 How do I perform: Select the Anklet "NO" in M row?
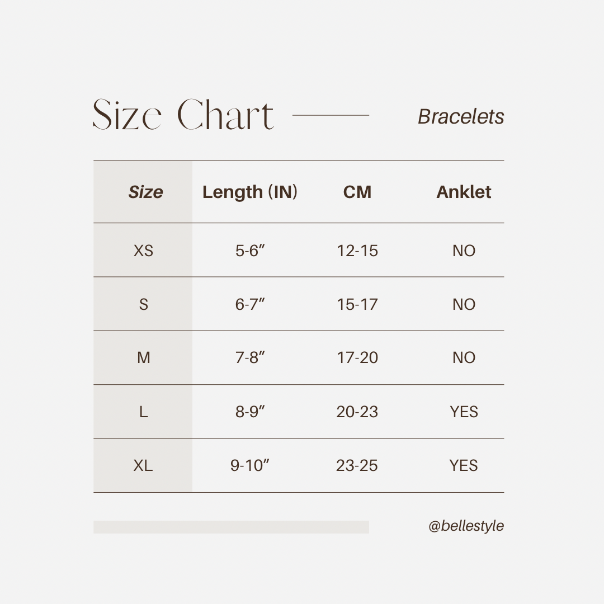[x=464, y=358]
